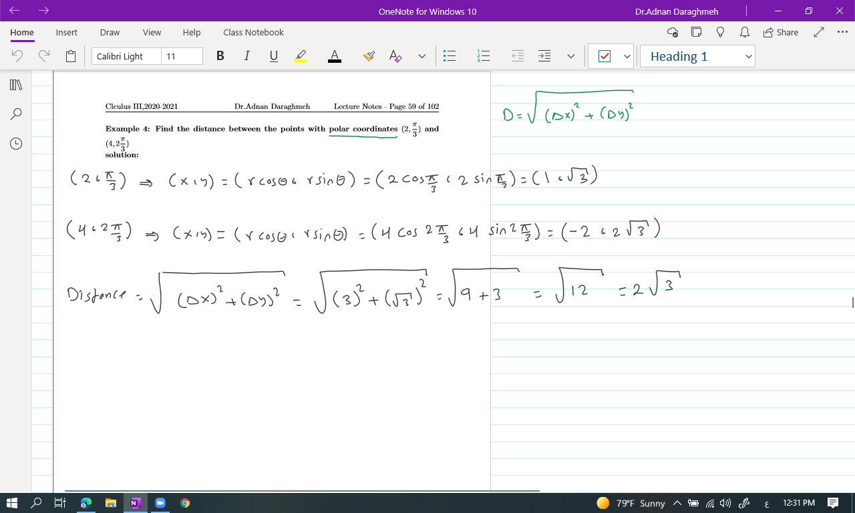
Task: Undo the last action
Action: tap(18, 57)
